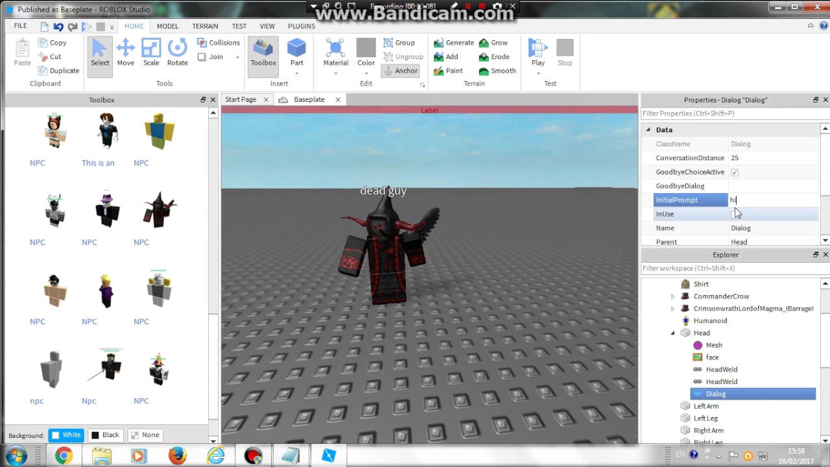830x467 pixels.
Task: Click the Anchor button
Action: point(401,71)
